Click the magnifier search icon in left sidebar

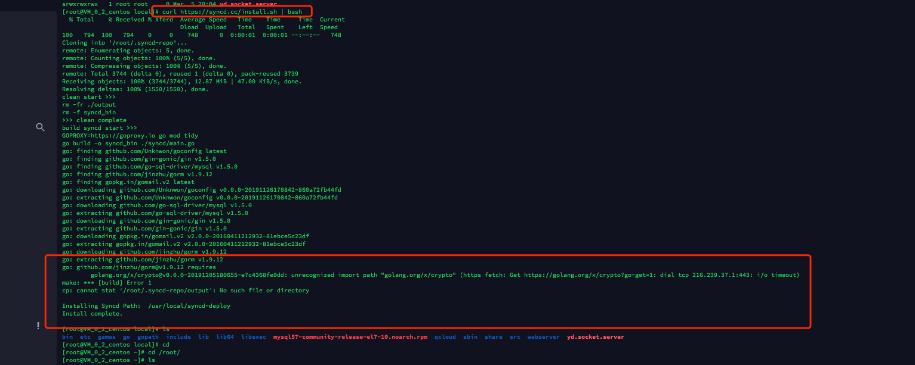point(41,127)
